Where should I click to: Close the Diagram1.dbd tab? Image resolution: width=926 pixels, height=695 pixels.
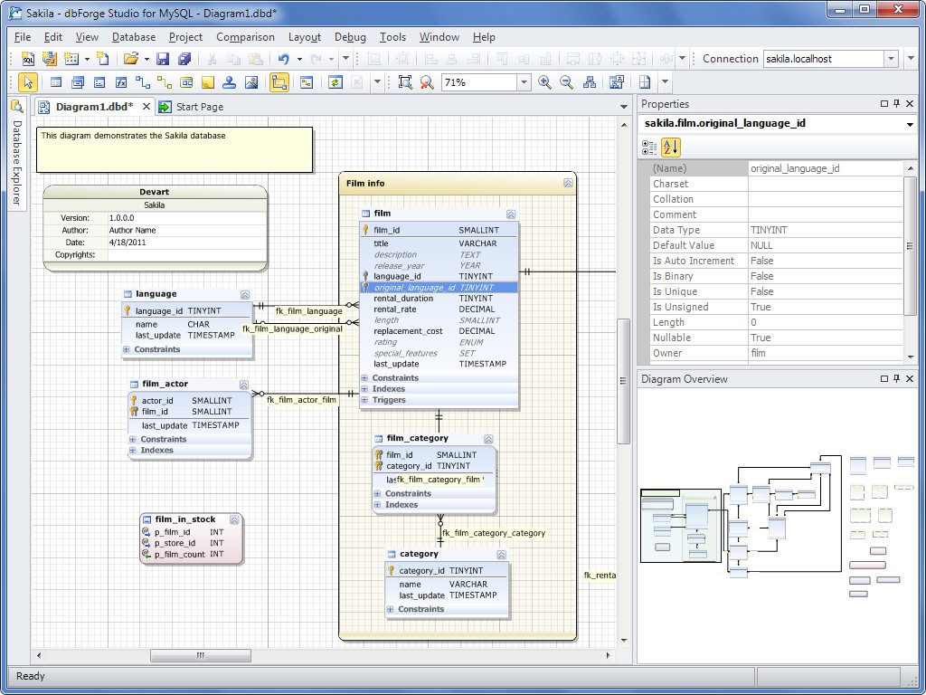146,107
